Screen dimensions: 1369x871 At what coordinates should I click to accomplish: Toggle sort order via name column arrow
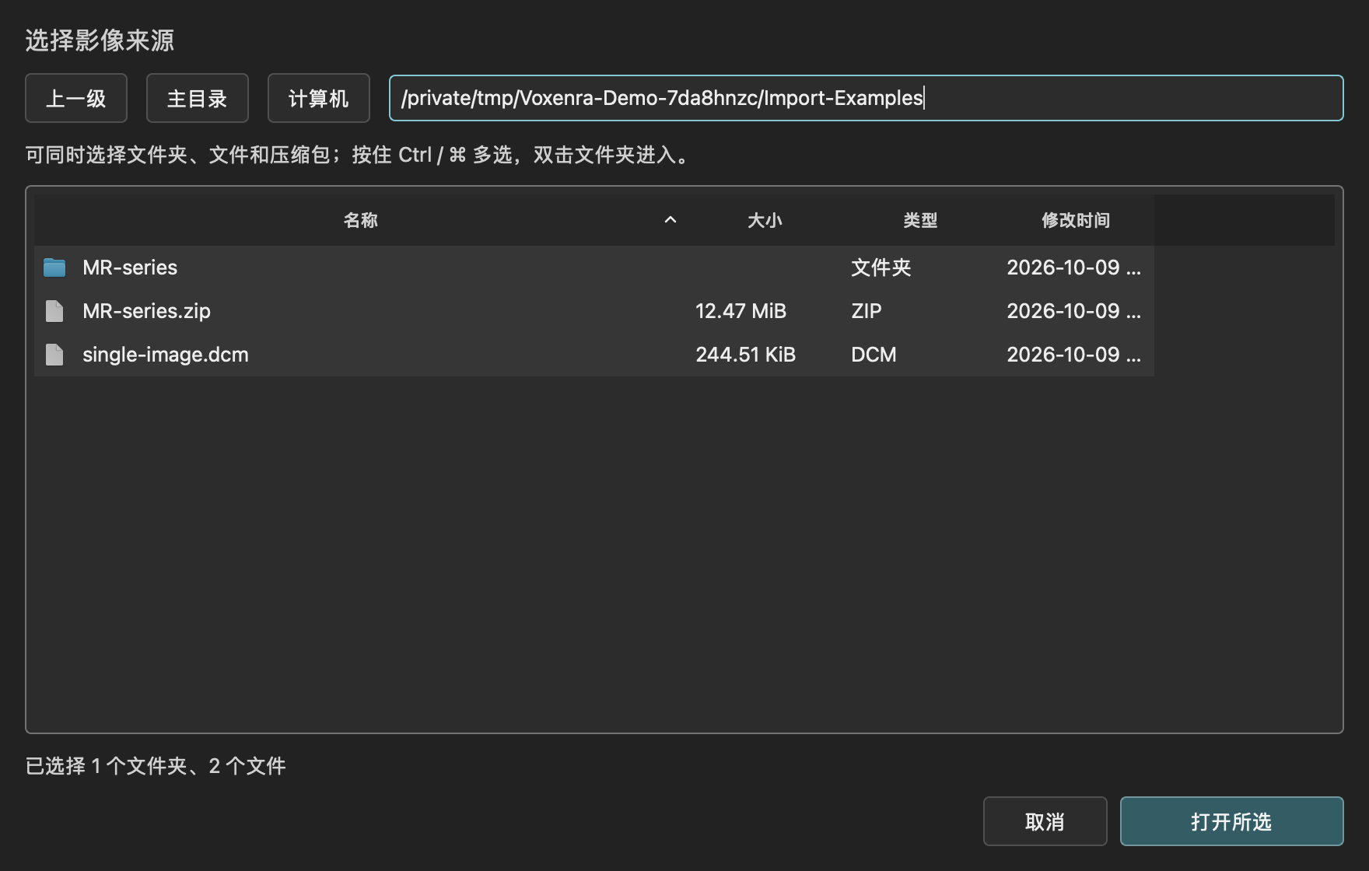coord(670,220)
